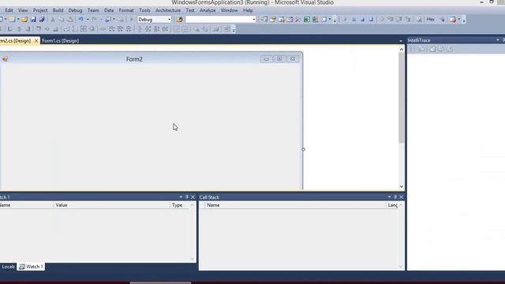Click the IntelliTrace panel title

coord(419,40)
